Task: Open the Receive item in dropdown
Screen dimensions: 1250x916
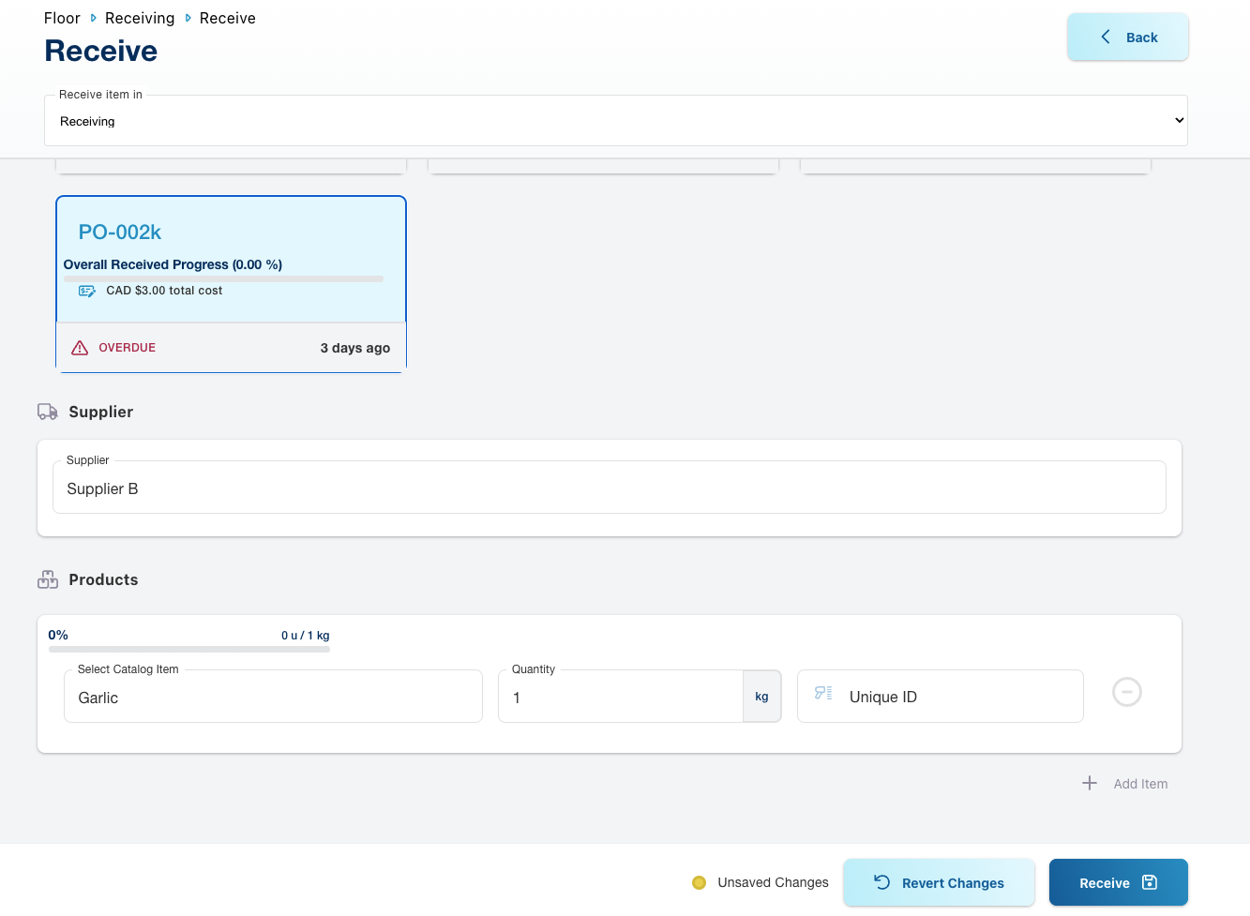Action: coord(615,121)
